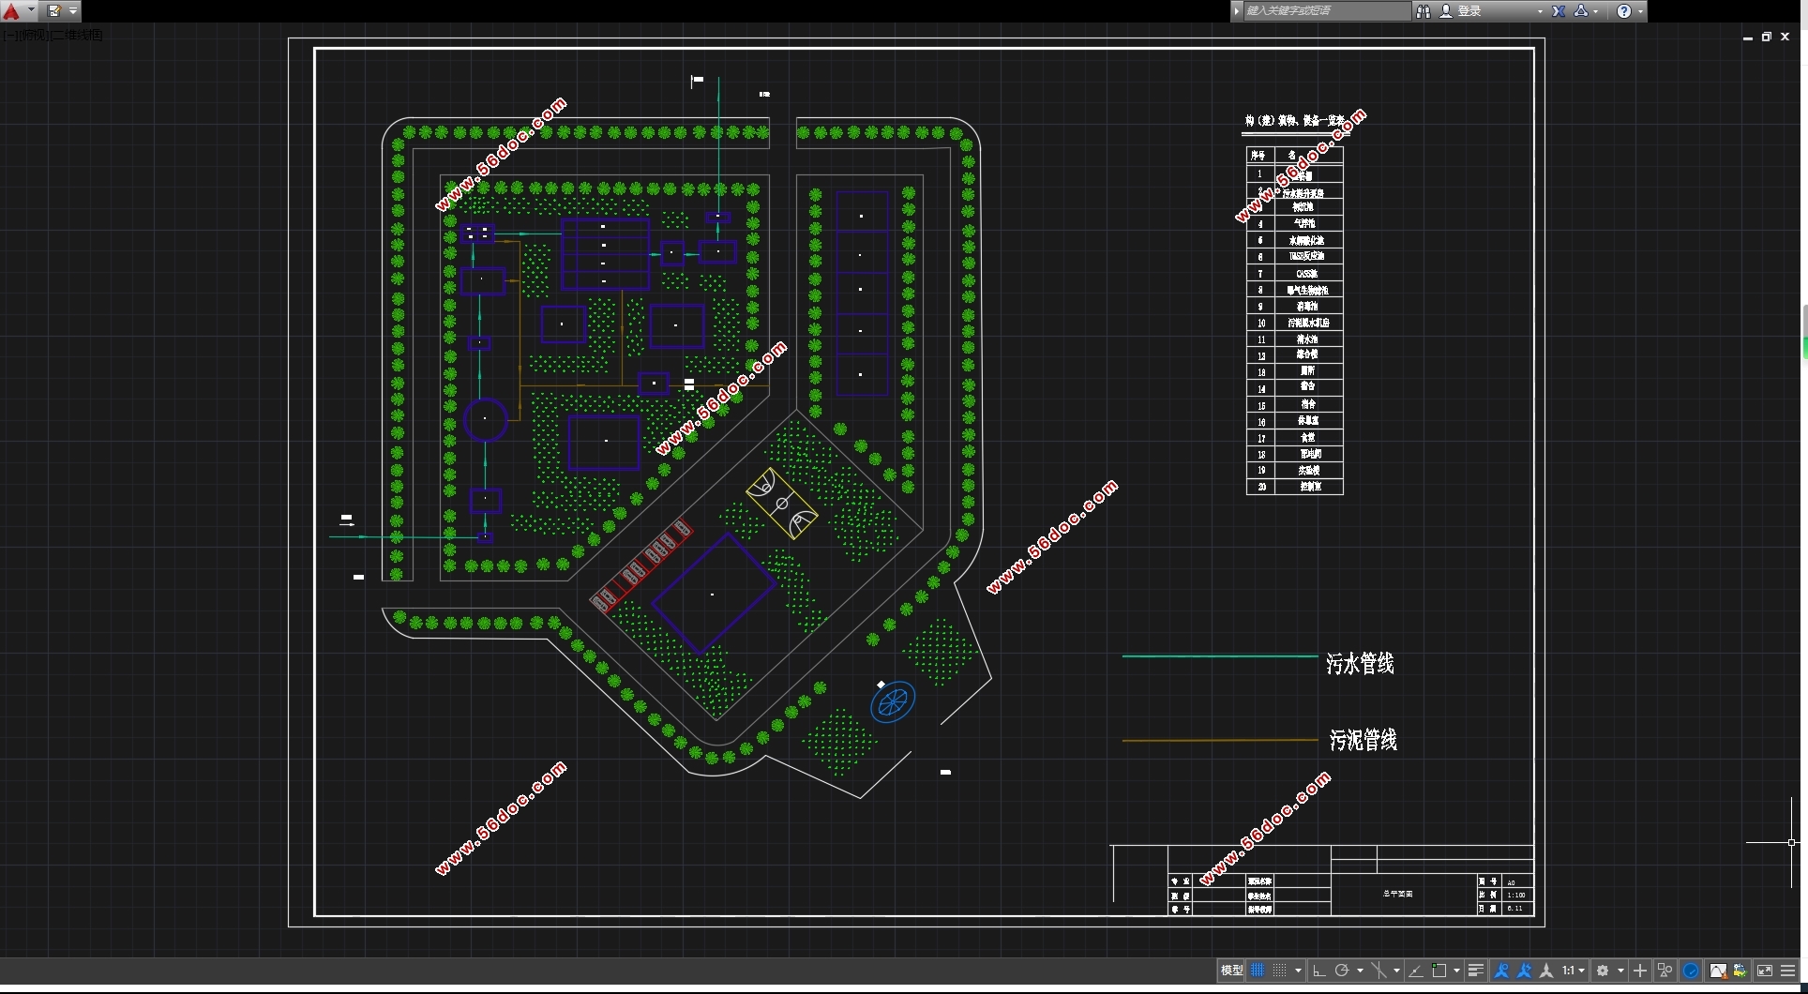The height and width of the screenshot is (994, 1808).
Task: Open object snap settings dropdown
Action: (x=1456, y=971)
